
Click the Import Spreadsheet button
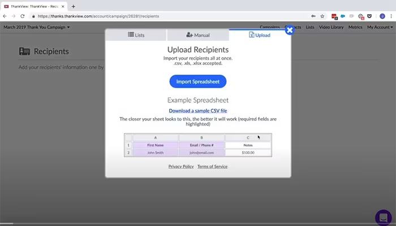coord(198,81)
